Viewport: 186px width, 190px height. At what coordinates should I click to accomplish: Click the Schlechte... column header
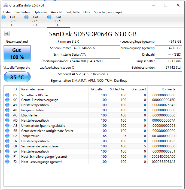pyautogui.click(x=118, y=89)
